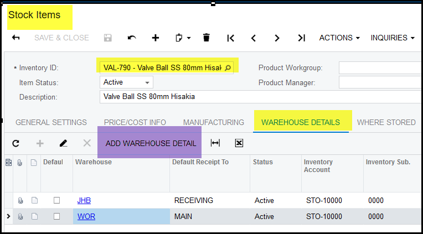Export grid to Excel icon
423x234 pixels.
[x=239, y=143]
